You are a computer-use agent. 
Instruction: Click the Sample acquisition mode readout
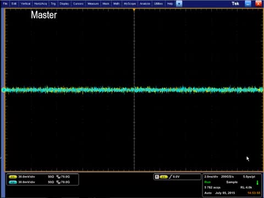232,182
